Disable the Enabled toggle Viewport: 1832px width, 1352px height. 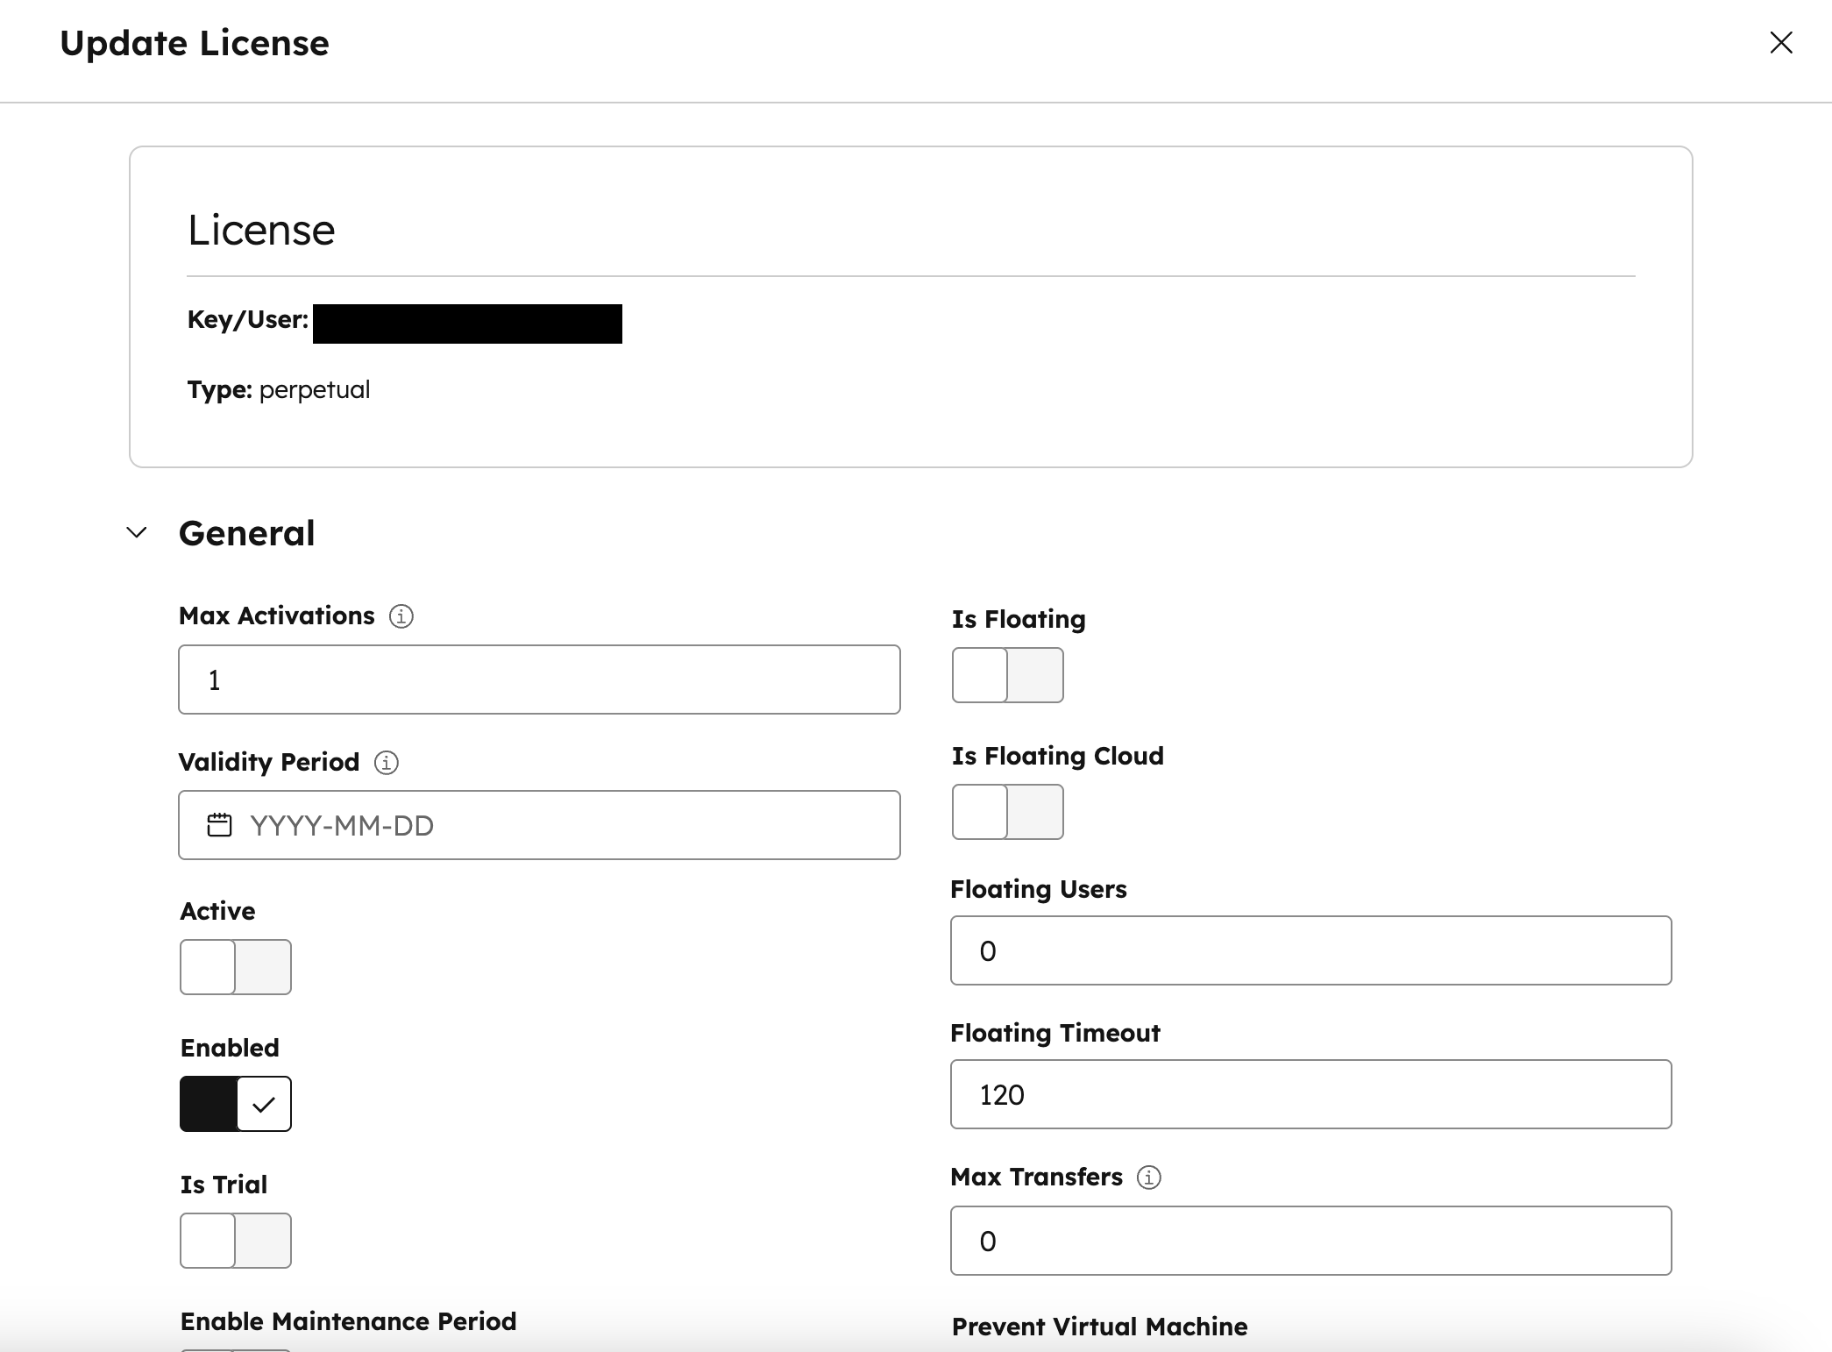point(235,1104)
